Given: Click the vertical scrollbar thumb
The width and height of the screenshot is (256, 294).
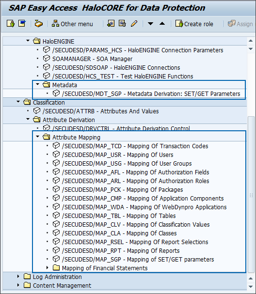Looking at the screenshot, I should (x=251, y=195).
